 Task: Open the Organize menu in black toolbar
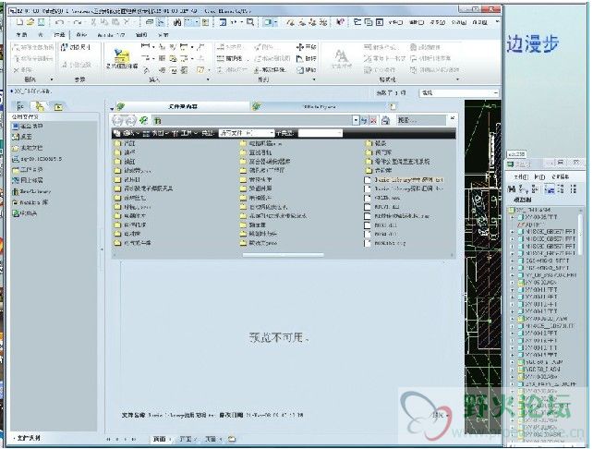(126, 133)
